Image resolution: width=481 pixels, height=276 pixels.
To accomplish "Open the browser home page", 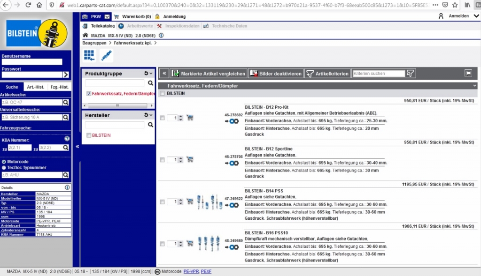I will [39, 5].
